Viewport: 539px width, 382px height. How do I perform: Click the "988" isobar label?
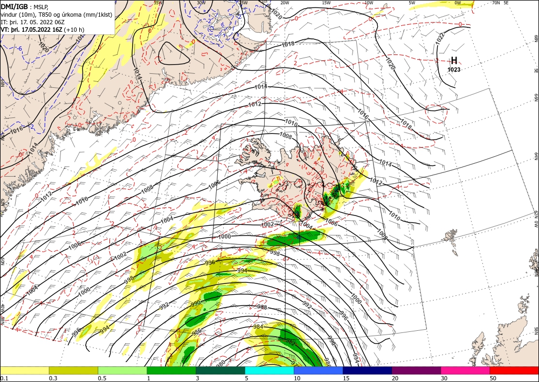click(262, 307)
